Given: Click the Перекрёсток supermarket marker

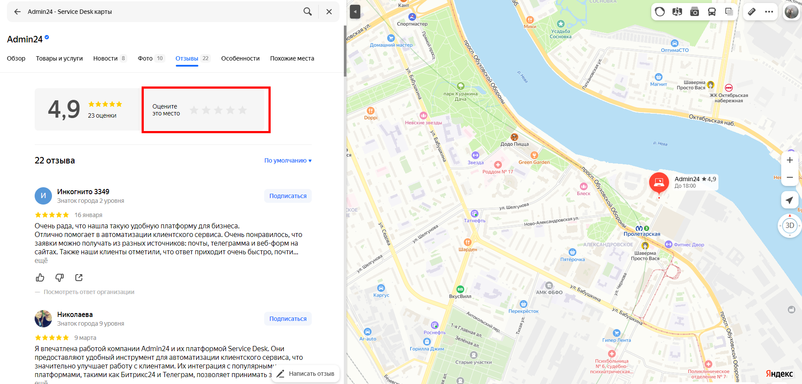Looking at the screenshot, I should tap(524, 304).
